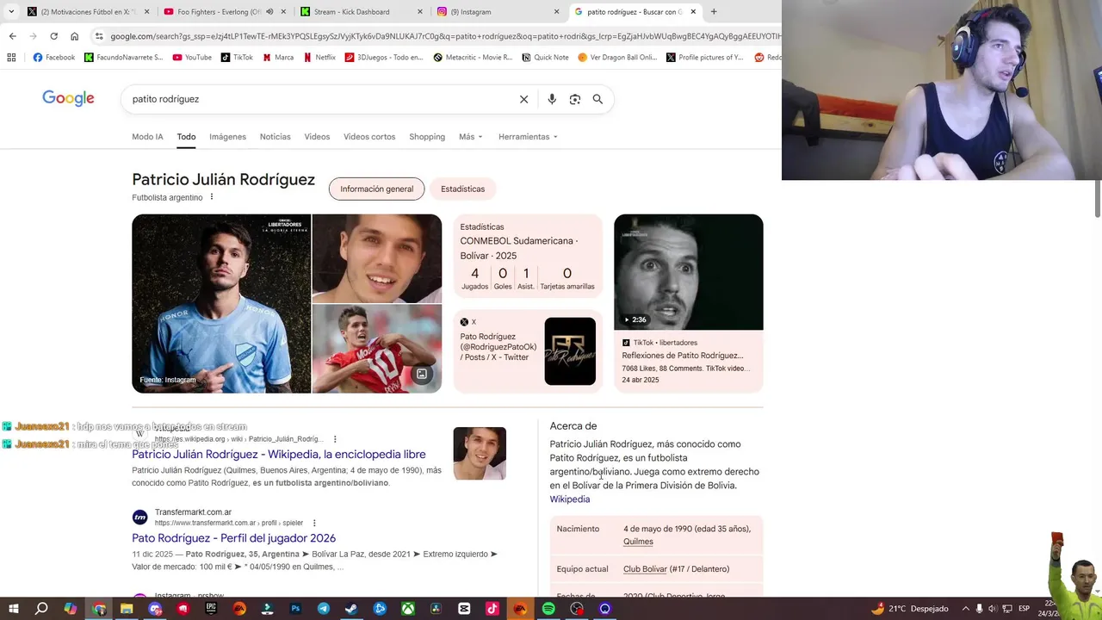Expand the Herramientas dropdown
Viewport: 1102px width, 620px height.
coord(528,137)
